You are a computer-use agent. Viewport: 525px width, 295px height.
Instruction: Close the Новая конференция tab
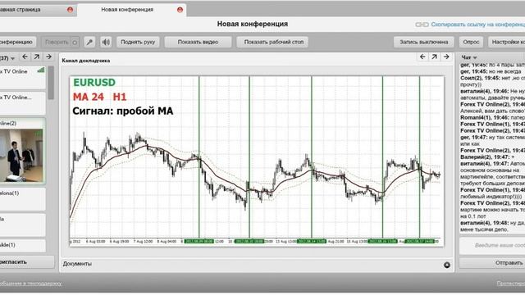pyautogui.click(x=180, y=10)
